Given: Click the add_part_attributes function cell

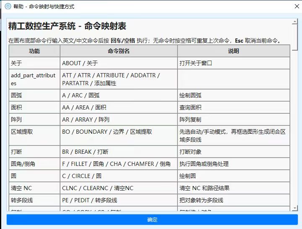Looking at the screenshot, I should [34, 79].
